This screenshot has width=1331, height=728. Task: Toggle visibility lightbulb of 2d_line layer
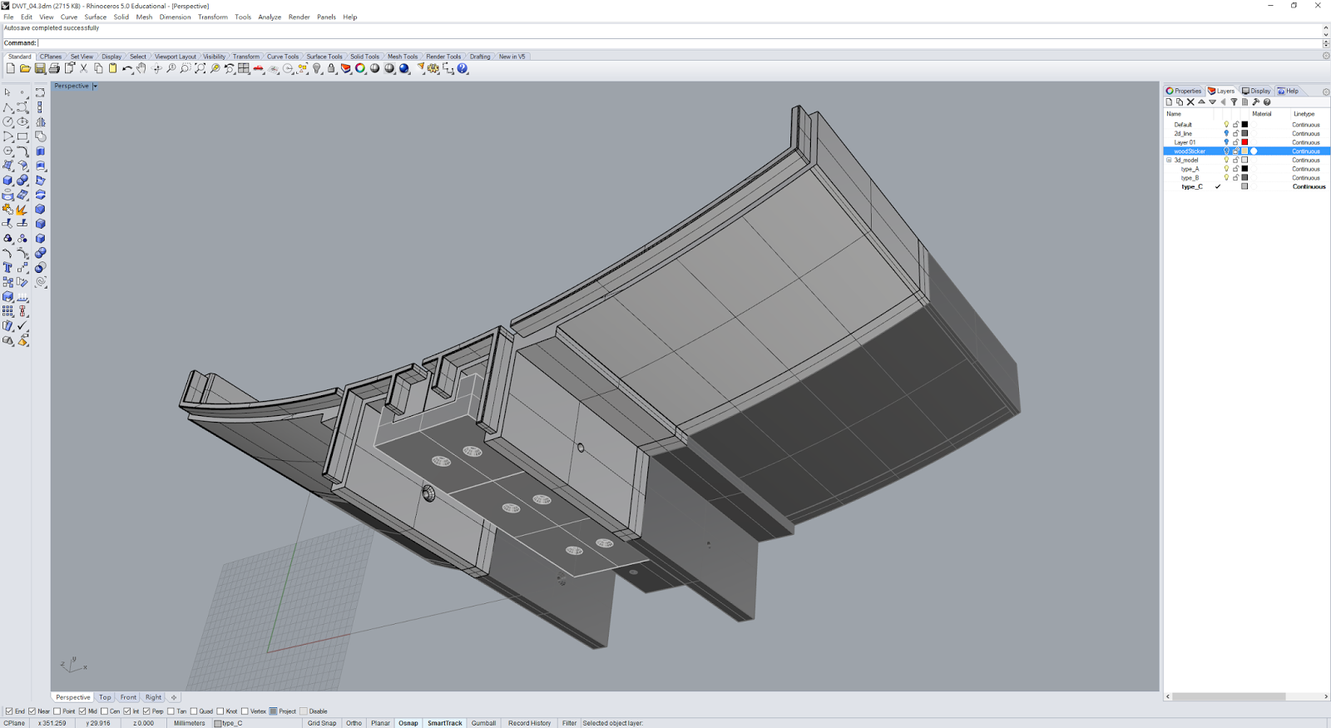[1226, 133]
